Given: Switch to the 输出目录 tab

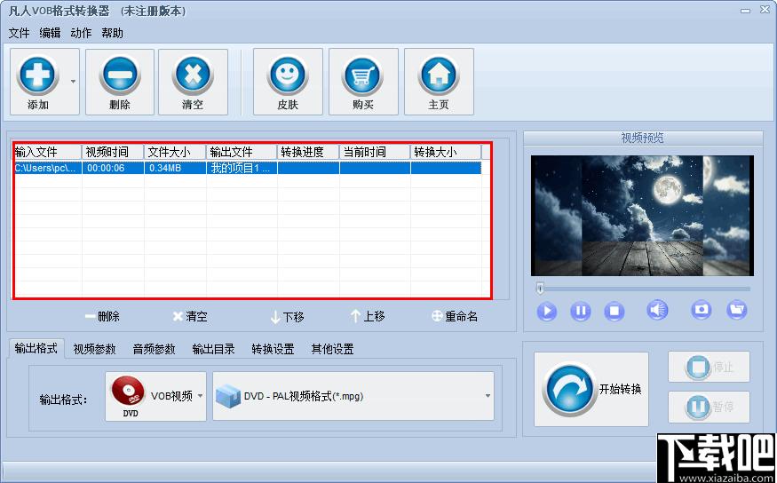Looking at the screenshot, I should (214, 349).
